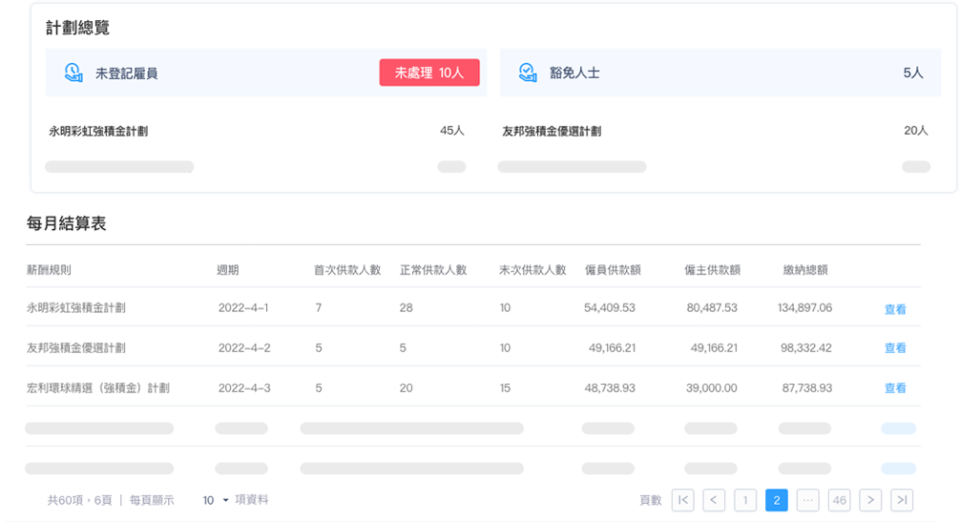Click the 45人 count
The image size is (960, 522).
[x=451, y=131]
